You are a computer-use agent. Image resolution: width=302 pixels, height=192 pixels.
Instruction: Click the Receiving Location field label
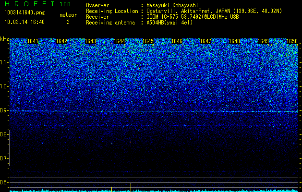(x=112, y=12)
